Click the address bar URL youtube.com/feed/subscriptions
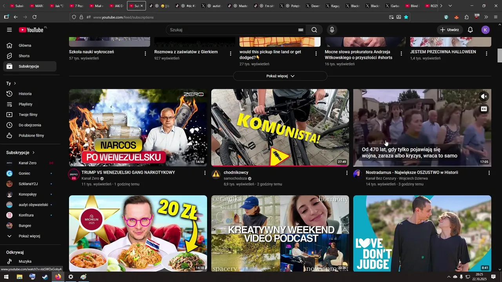Viewport: 502px width, 282px height. click(x=124, y=17)
